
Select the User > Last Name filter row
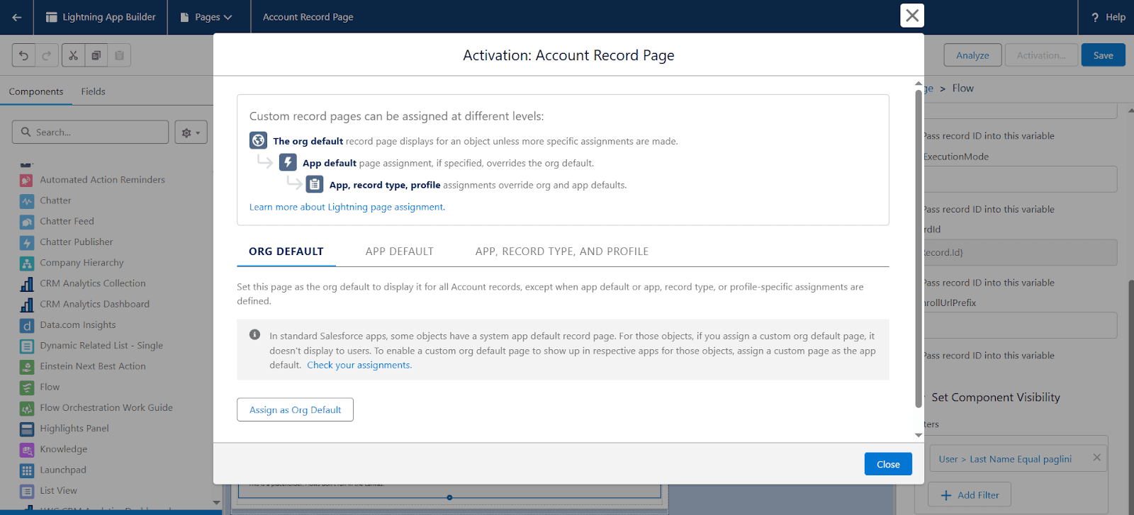(x=1018, y=459)
